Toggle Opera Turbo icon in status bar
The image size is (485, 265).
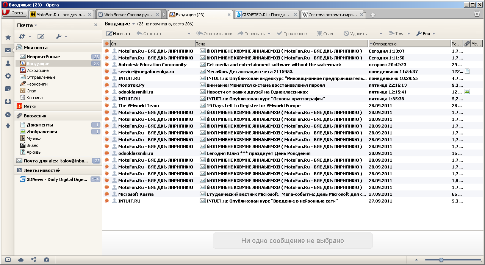pyautogui.click(x=47, y=260)
